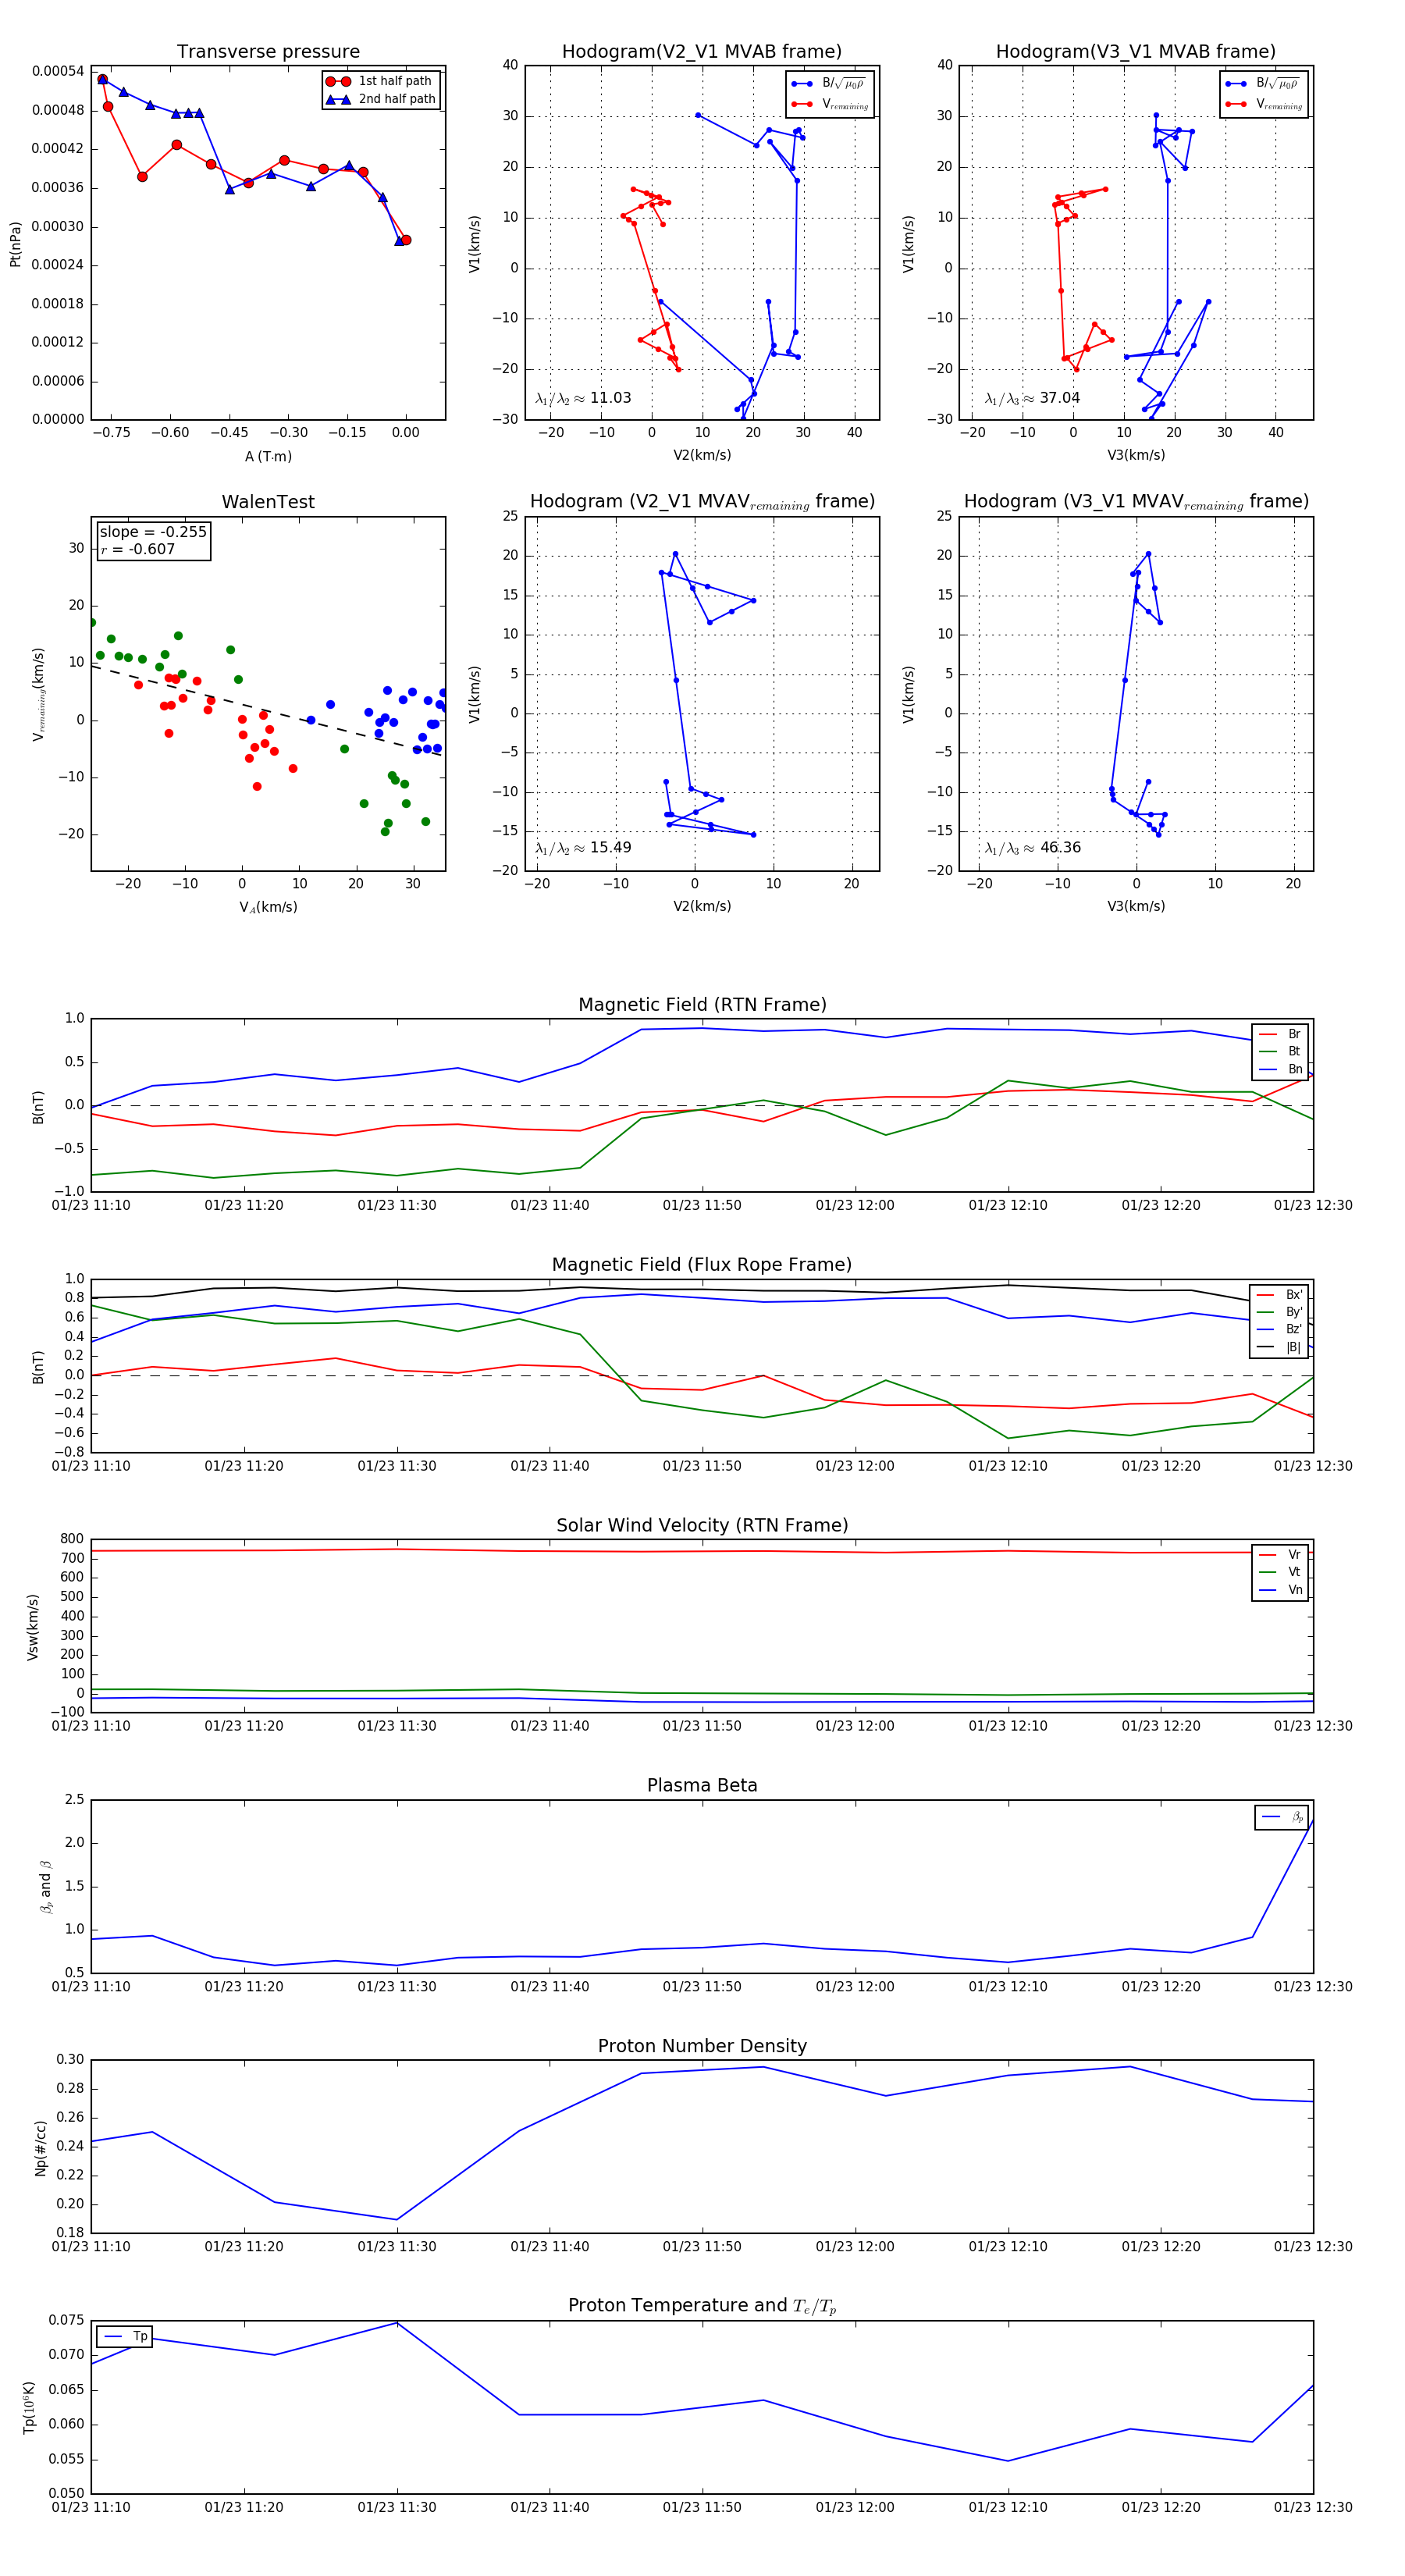Click 'Hodogram (V3_V1 MVAVremaining frame)' title
This screenshot has height=2576, width=1405.
click(1136, 502)
